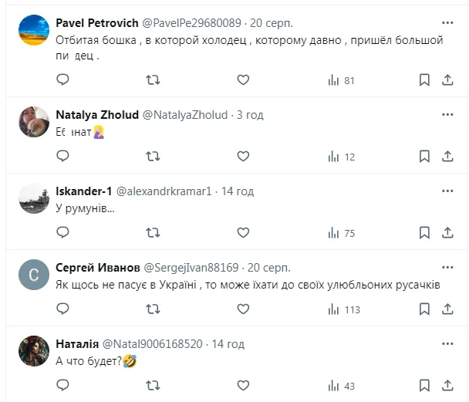Click Сергей Иванов's letter C avatar
Screen dimensions: 469x402
(34, 275)
